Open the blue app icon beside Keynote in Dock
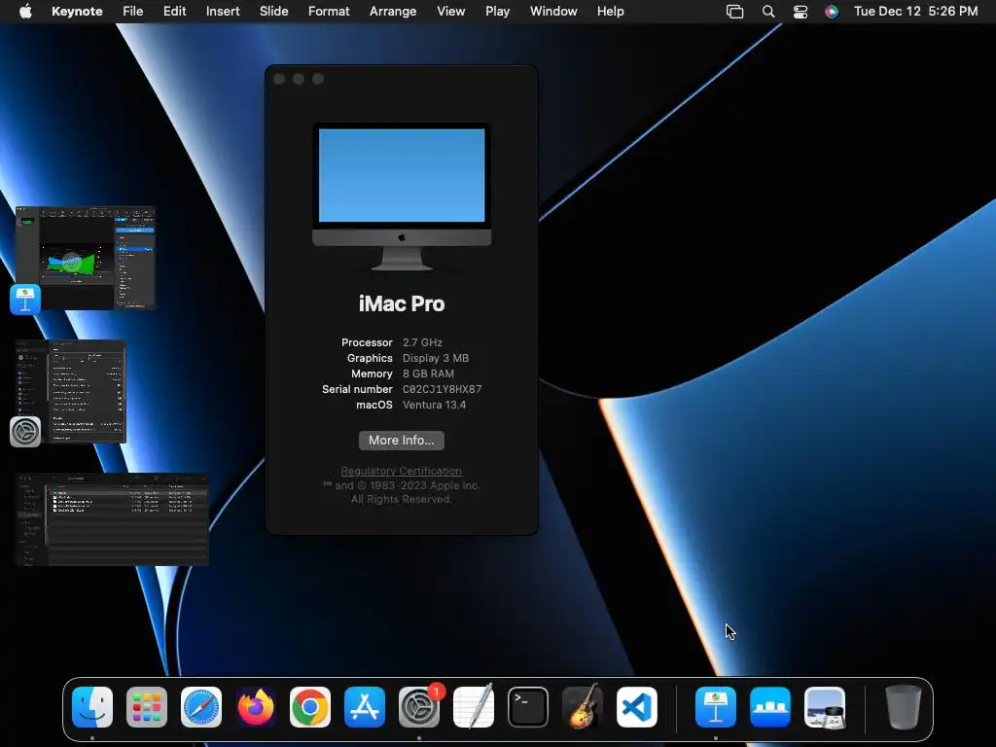Viewport: 996px width, 747px height. pos(770,707)
